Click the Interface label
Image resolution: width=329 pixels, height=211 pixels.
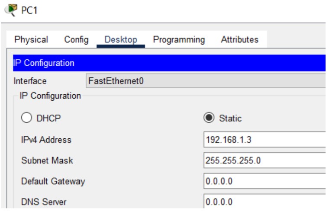coord(30,81)
